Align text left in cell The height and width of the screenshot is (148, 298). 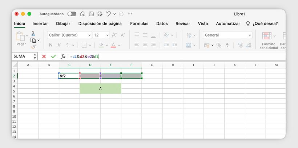(137, 45)
